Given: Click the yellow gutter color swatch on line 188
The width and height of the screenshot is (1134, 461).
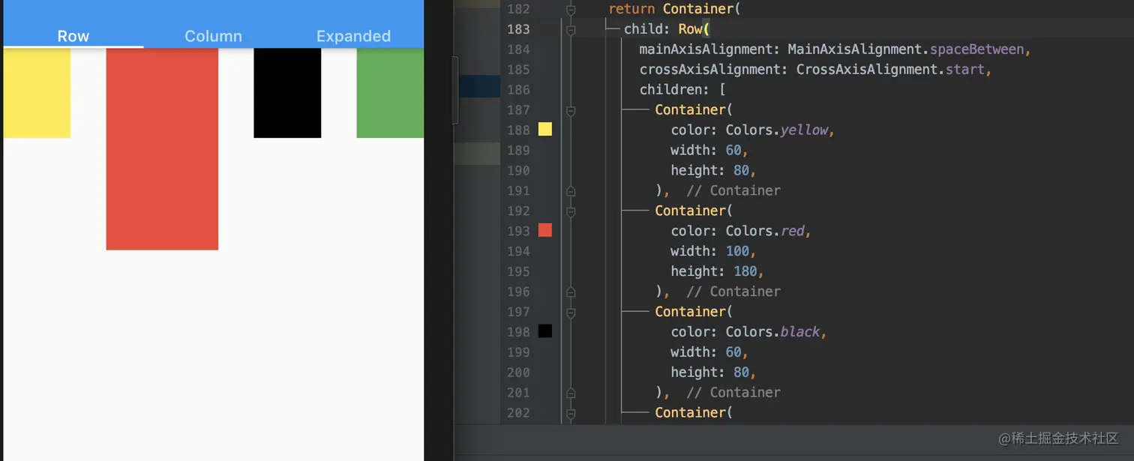Looking at the screenshot, I should pos(545,129).
